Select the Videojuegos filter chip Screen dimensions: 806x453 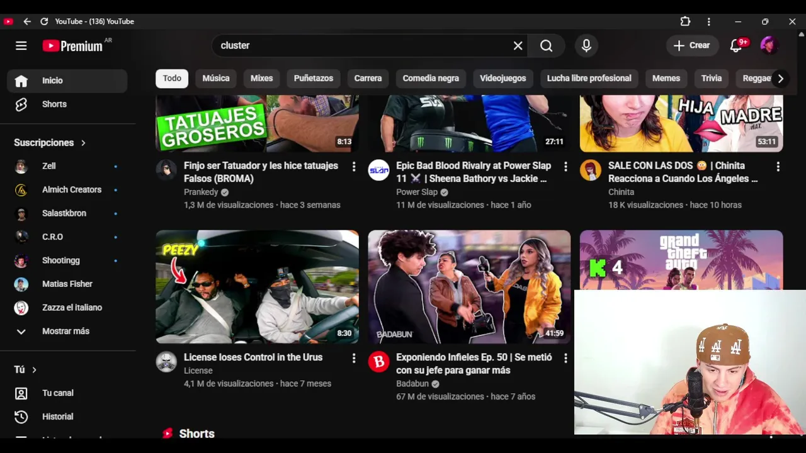502,78
